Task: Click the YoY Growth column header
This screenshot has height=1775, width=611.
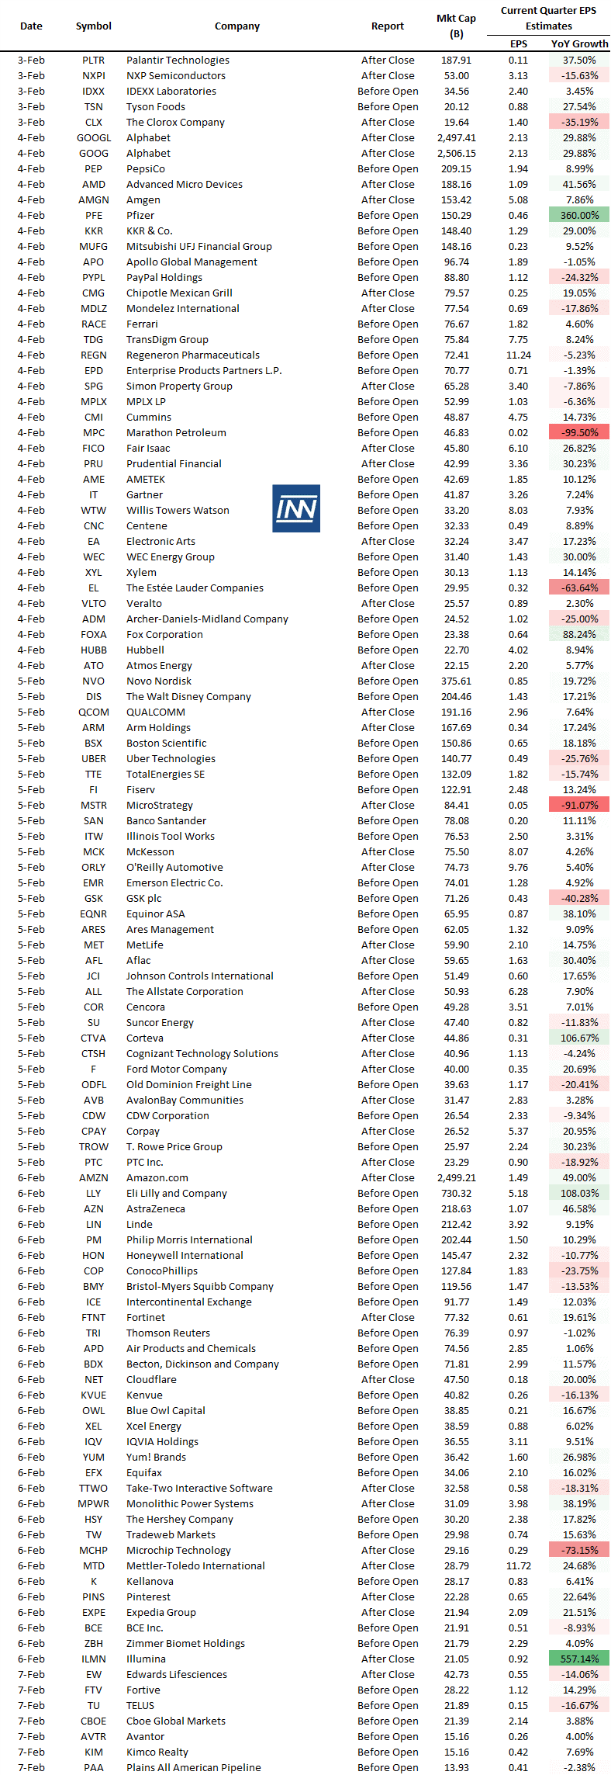Action: coord(579,43)
